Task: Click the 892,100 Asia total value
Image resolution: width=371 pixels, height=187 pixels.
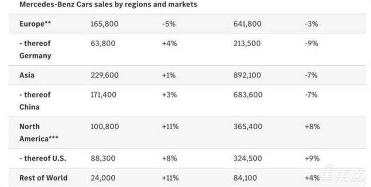Action: point(247,75)
